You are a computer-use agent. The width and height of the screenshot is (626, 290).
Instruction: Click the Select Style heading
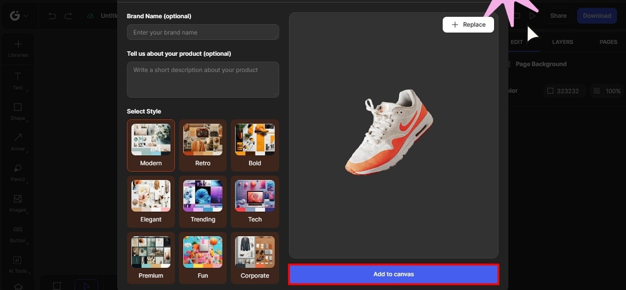coord(144,111)
